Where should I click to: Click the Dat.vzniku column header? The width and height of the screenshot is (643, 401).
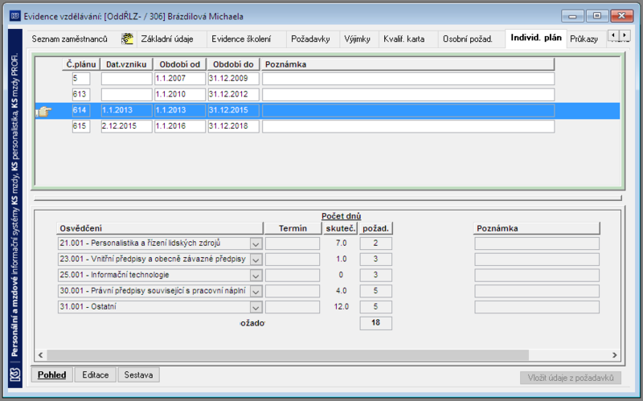126,64
